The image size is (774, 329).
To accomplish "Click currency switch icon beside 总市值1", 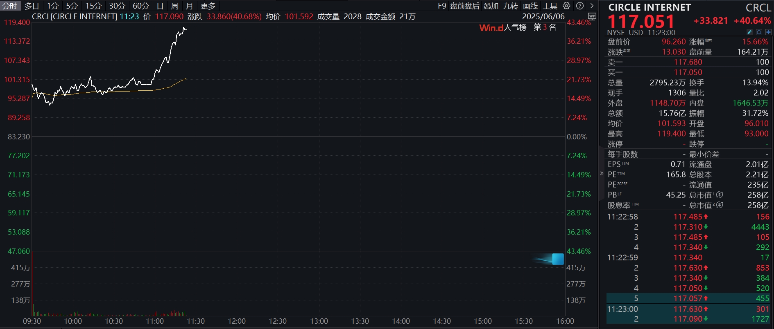I will click(x=720, y=195).
